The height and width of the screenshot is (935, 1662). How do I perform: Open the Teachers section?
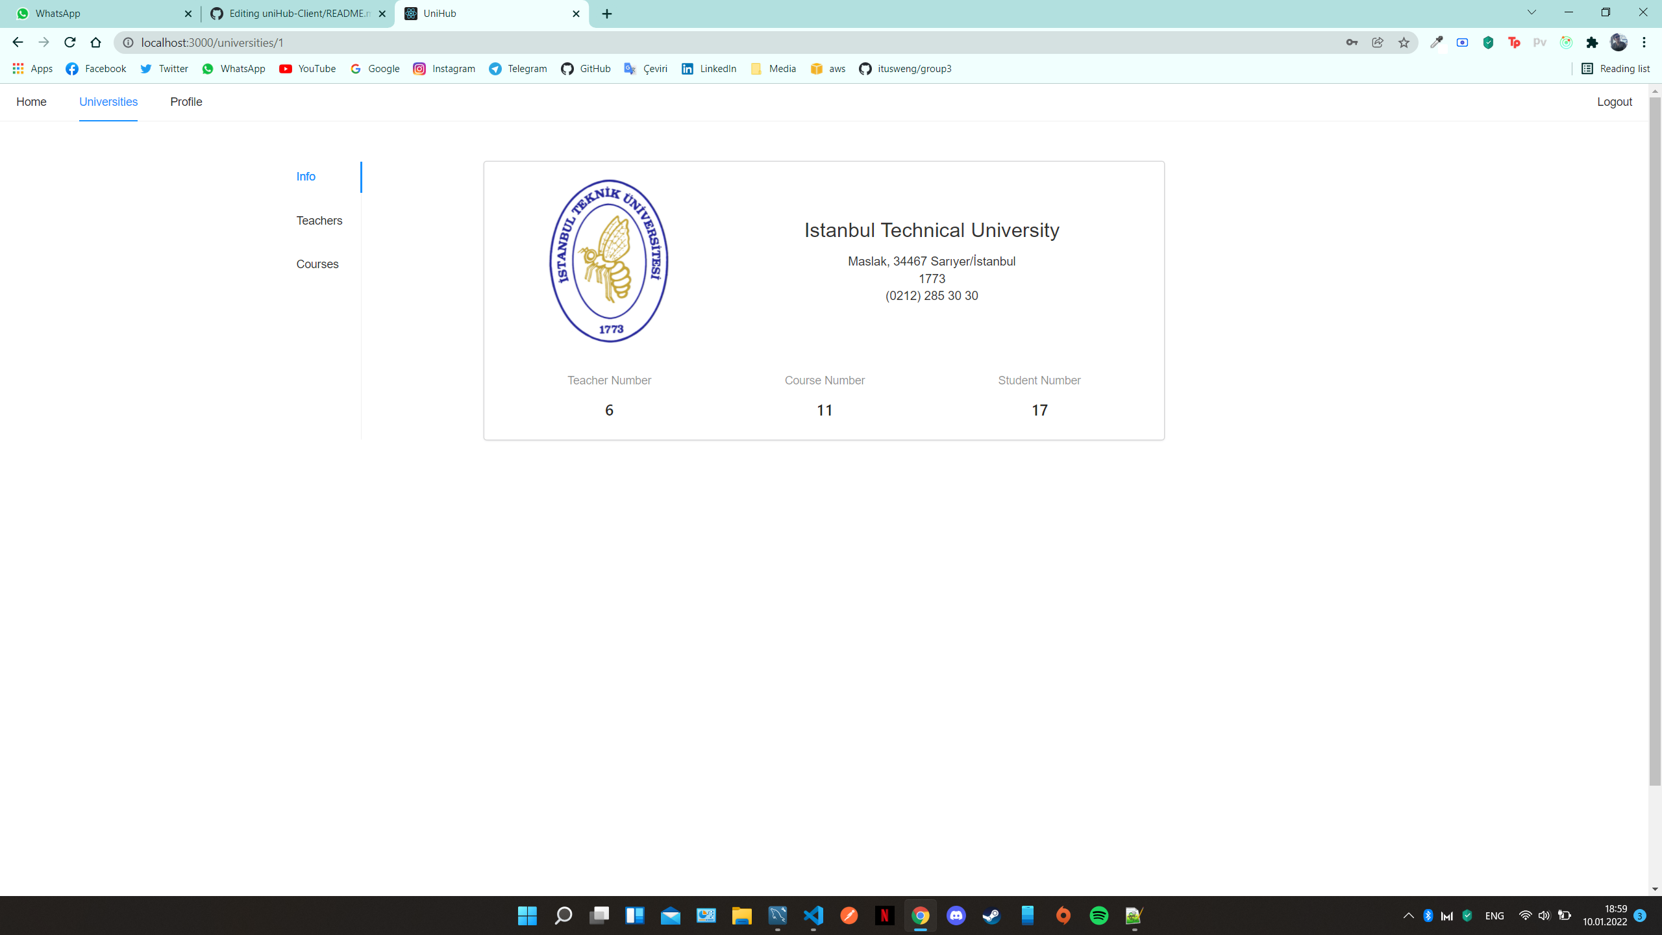click(319, 220)
